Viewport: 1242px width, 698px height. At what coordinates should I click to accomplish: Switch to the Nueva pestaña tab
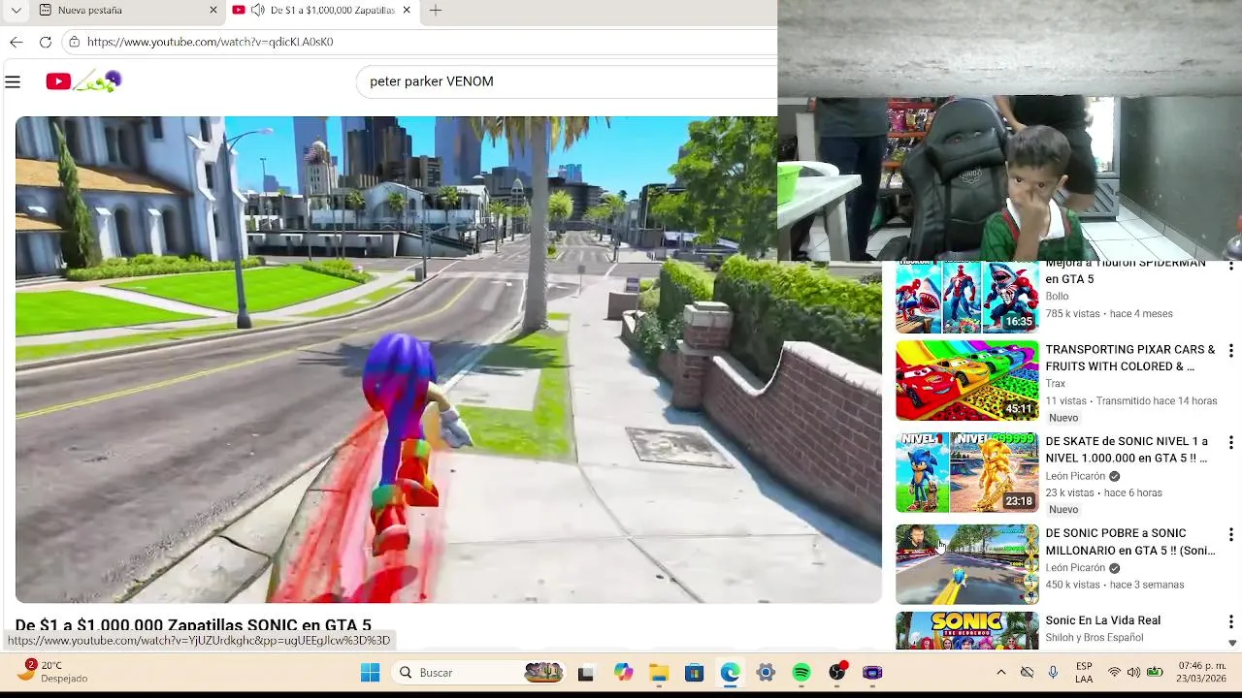pos(127,10)
